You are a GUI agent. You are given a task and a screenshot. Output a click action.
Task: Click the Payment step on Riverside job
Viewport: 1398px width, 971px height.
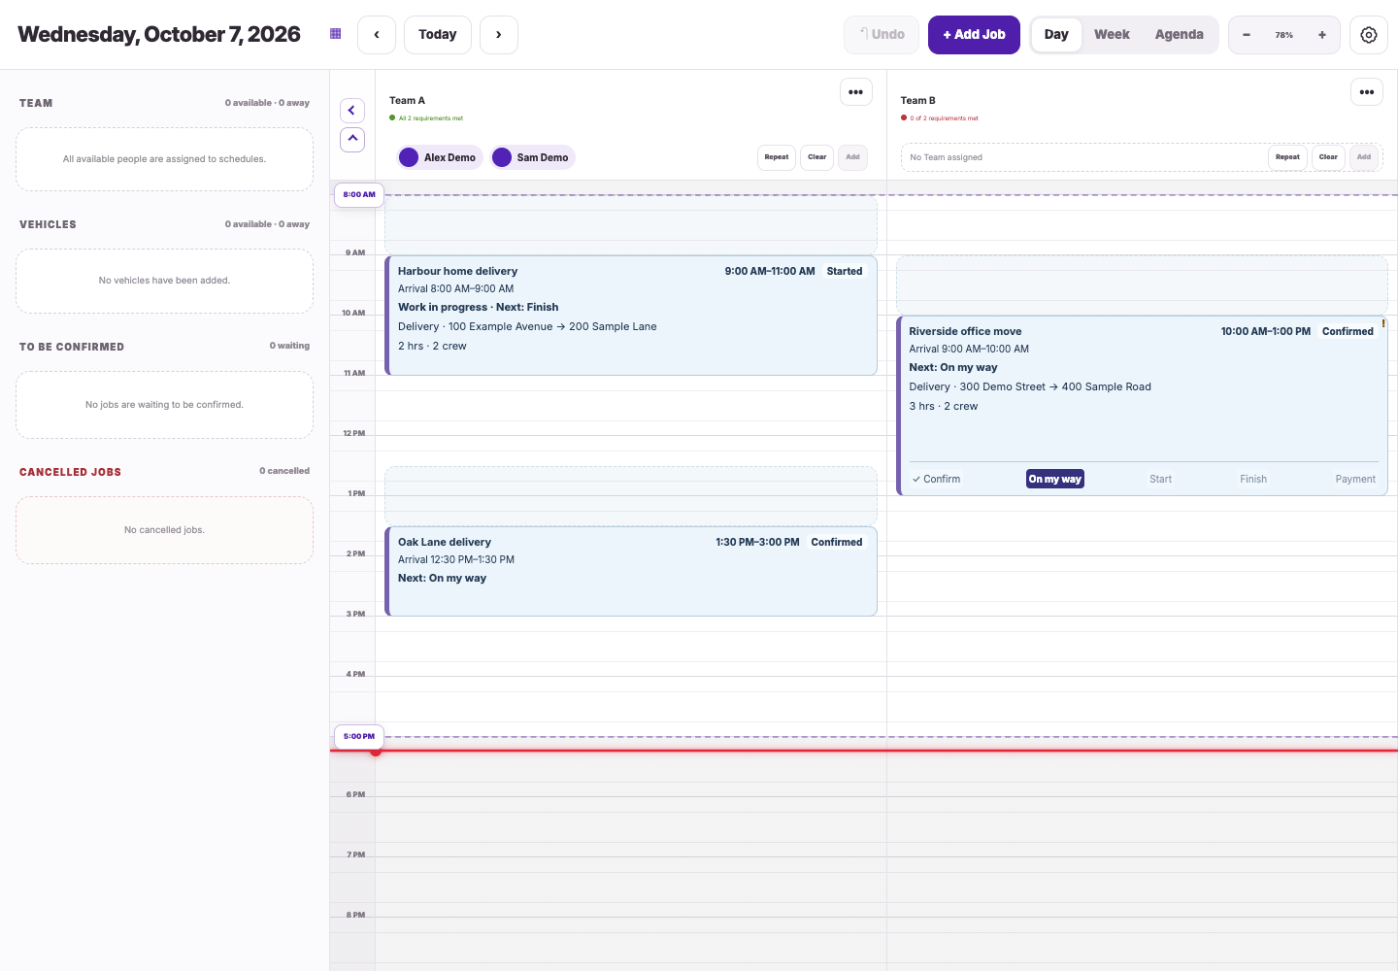(x=1355, y=479)
